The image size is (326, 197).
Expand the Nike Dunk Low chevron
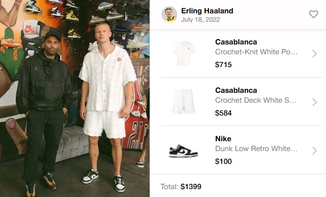(315, 151)
